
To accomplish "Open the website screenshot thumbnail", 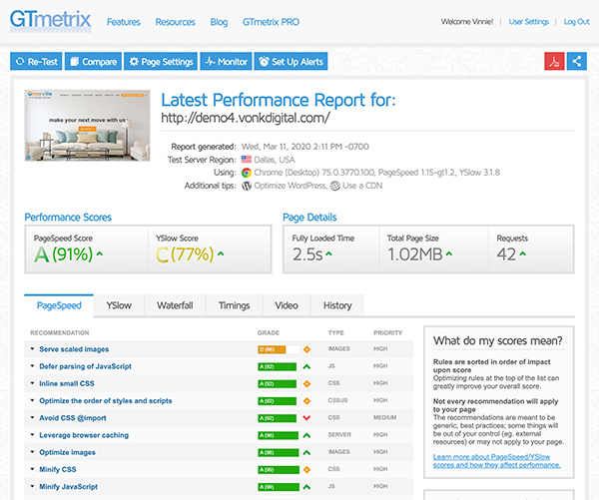I will [87, 126].
